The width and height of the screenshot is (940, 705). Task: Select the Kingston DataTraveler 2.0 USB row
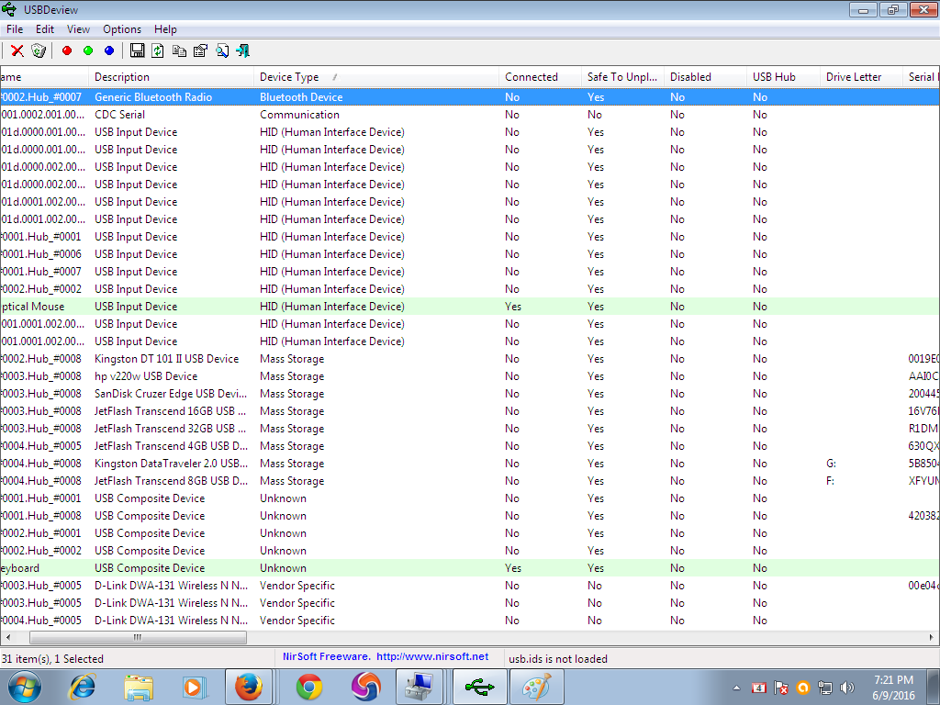470,463
